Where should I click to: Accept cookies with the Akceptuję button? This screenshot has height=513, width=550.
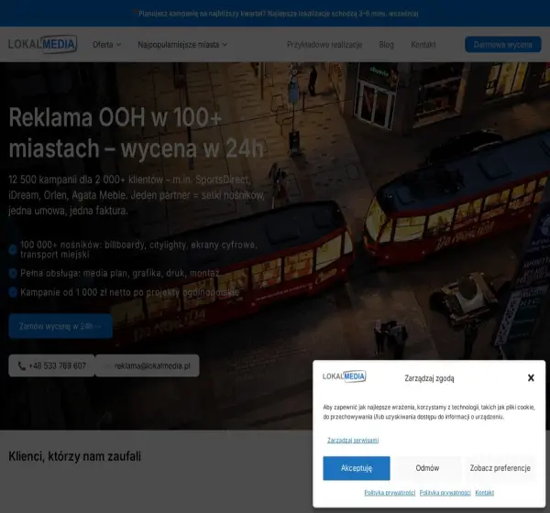tap(357, 468)
